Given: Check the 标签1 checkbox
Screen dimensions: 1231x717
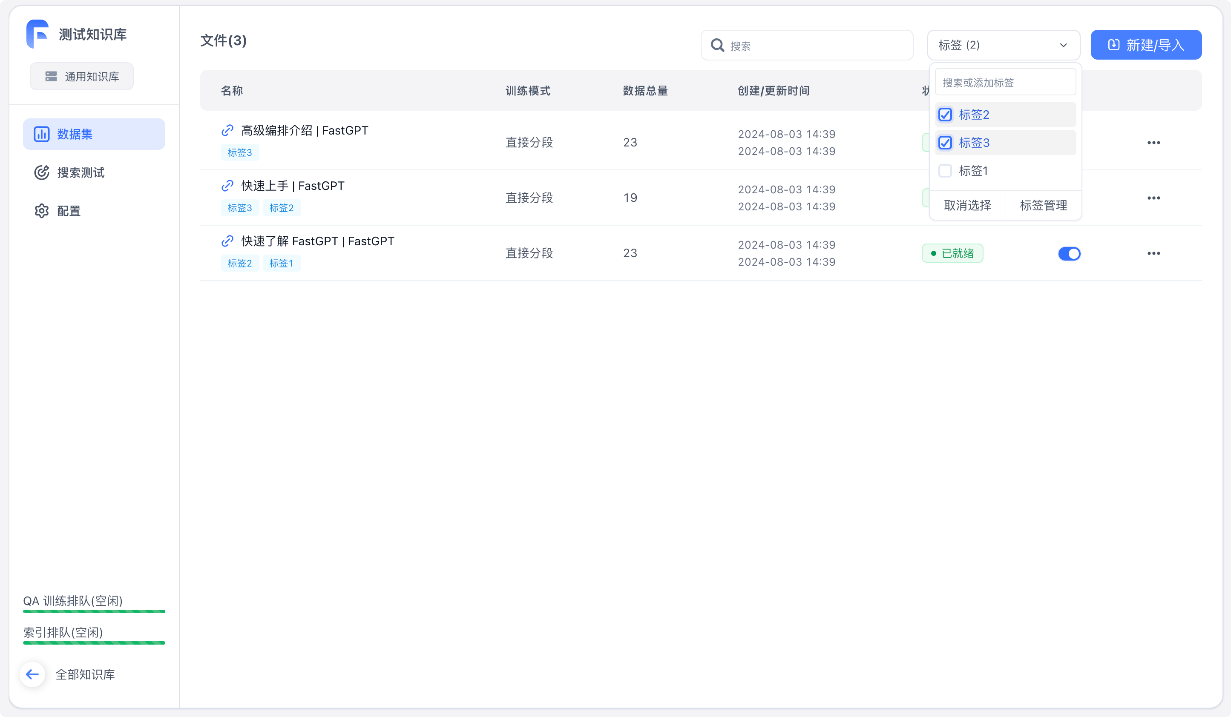Looking at the screenshot, I should [x=945, y=170].
